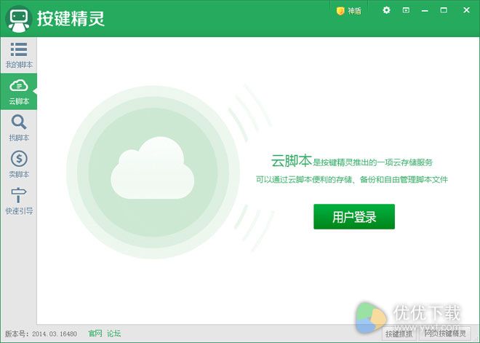The height and width of the screenshot is (343, 480).
Task: Open the 快速引导 signpost guide
Action: (x=19, y=201)
